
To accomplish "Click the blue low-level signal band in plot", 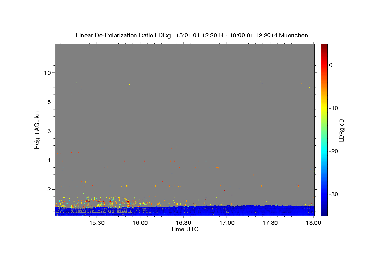I will 184,210.
